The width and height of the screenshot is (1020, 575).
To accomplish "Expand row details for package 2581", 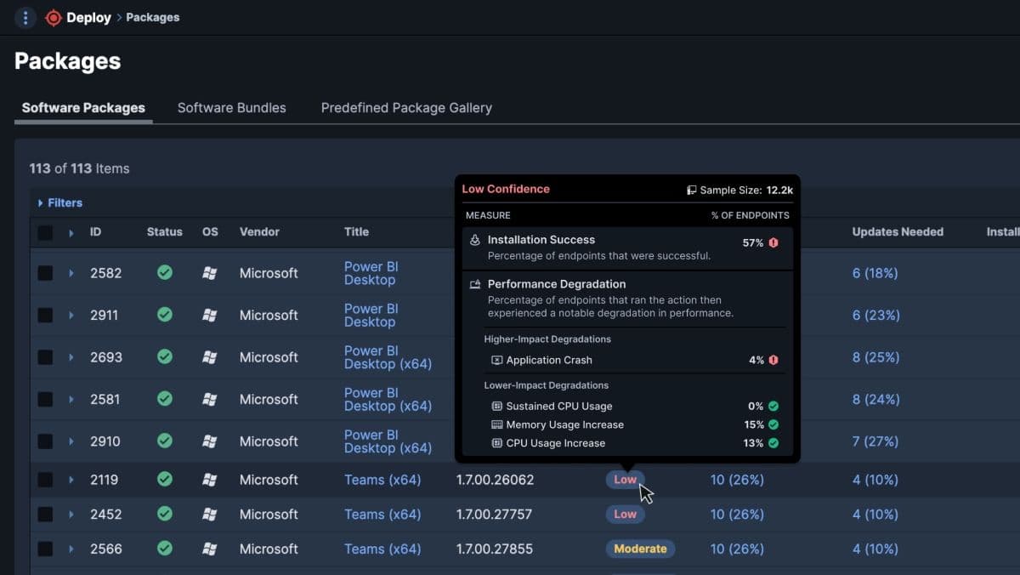I will tap(71, 399).
